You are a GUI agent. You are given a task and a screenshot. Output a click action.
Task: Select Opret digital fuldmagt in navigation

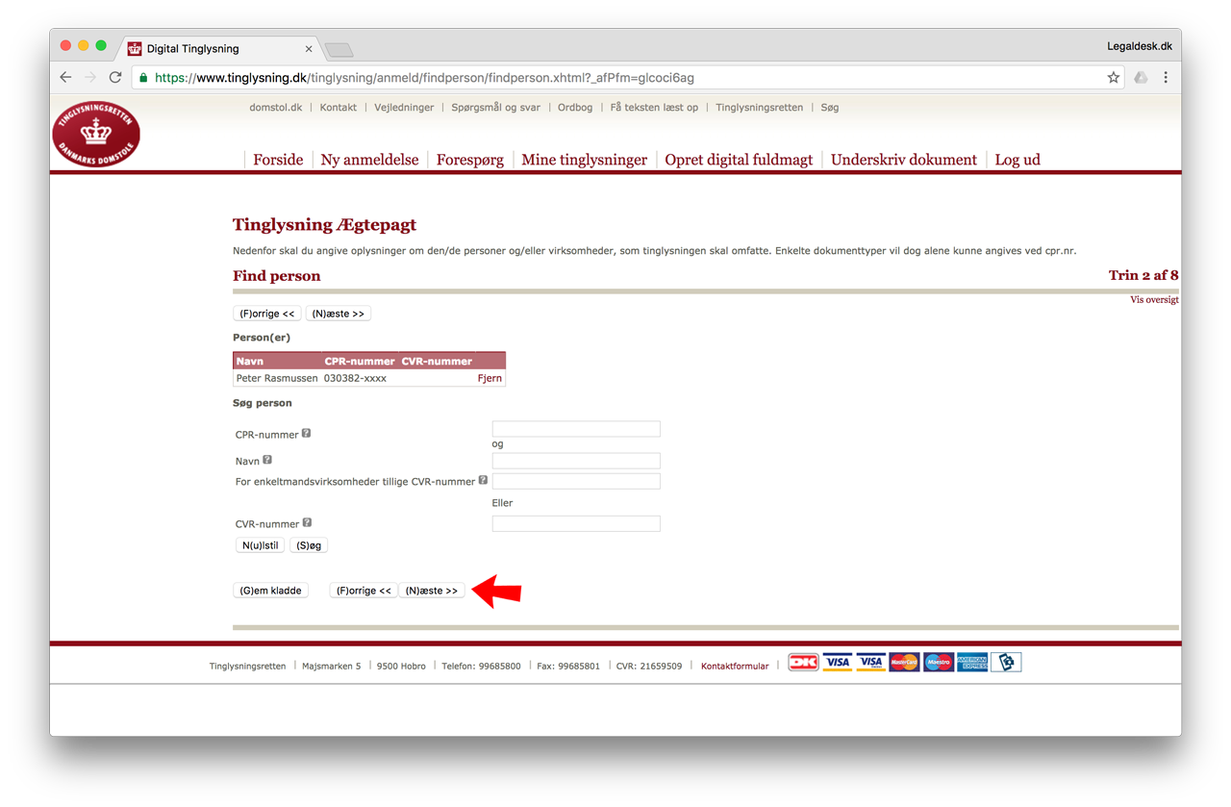tap(739, 160)
